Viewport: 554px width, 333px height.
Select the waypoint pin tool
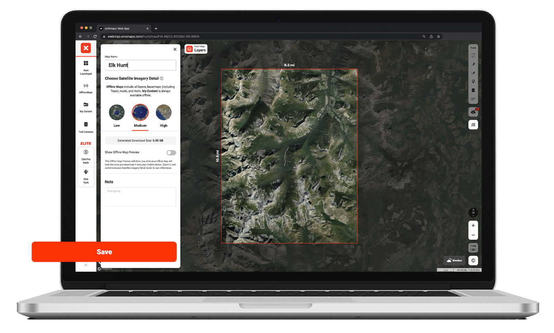coord(473,81)
